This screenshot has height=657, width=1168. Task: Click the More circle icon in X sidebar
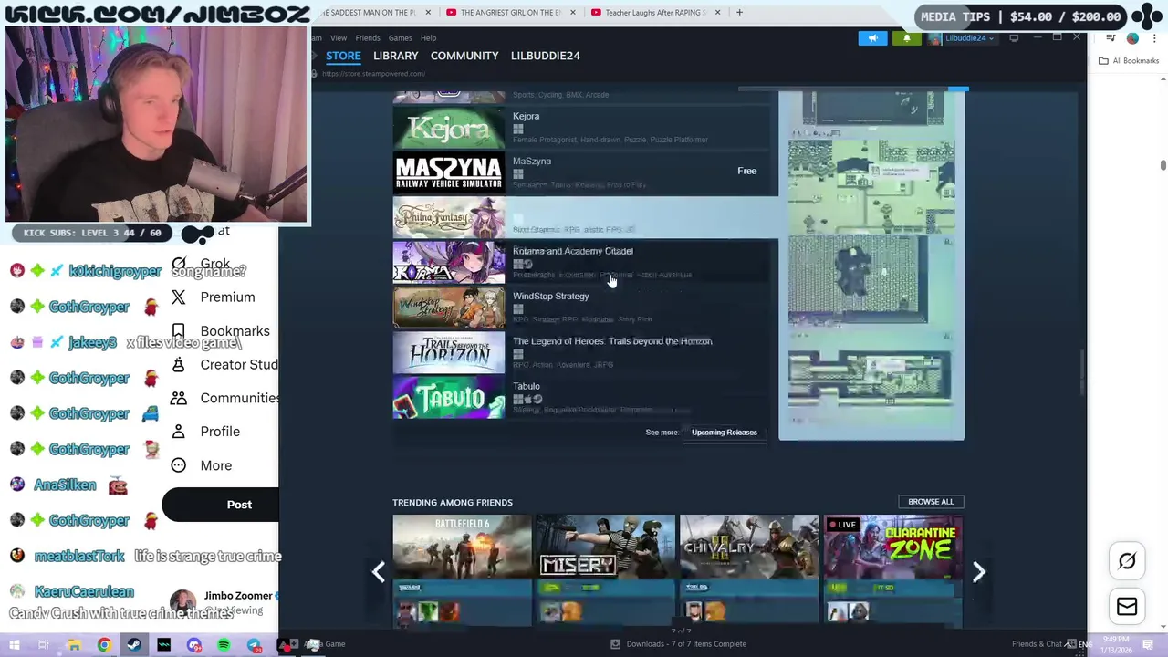[x=179, y=465]
